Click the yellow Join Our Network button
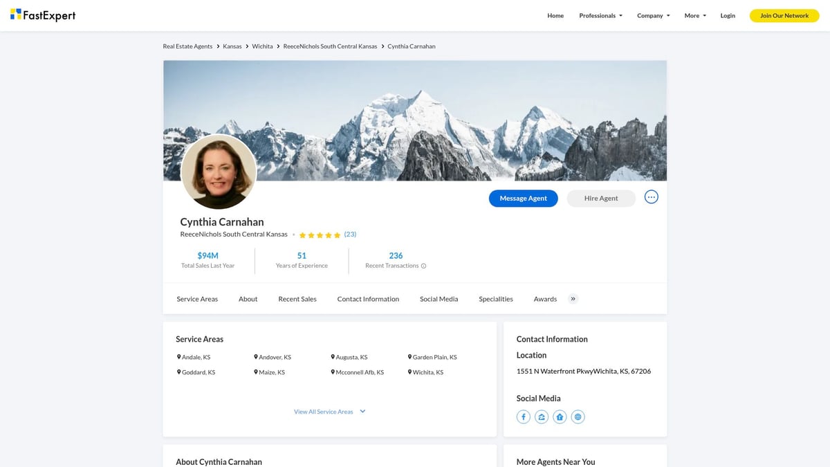 pos(784,15)
